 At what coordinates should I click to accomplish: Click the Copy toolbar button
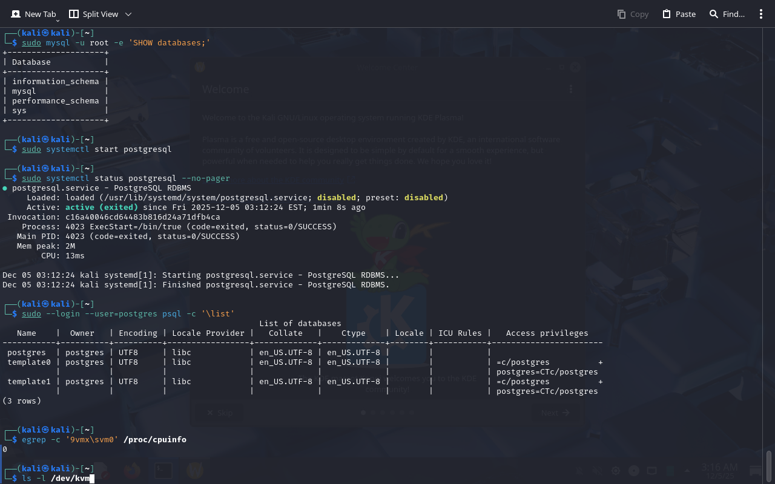coord(633,14)
